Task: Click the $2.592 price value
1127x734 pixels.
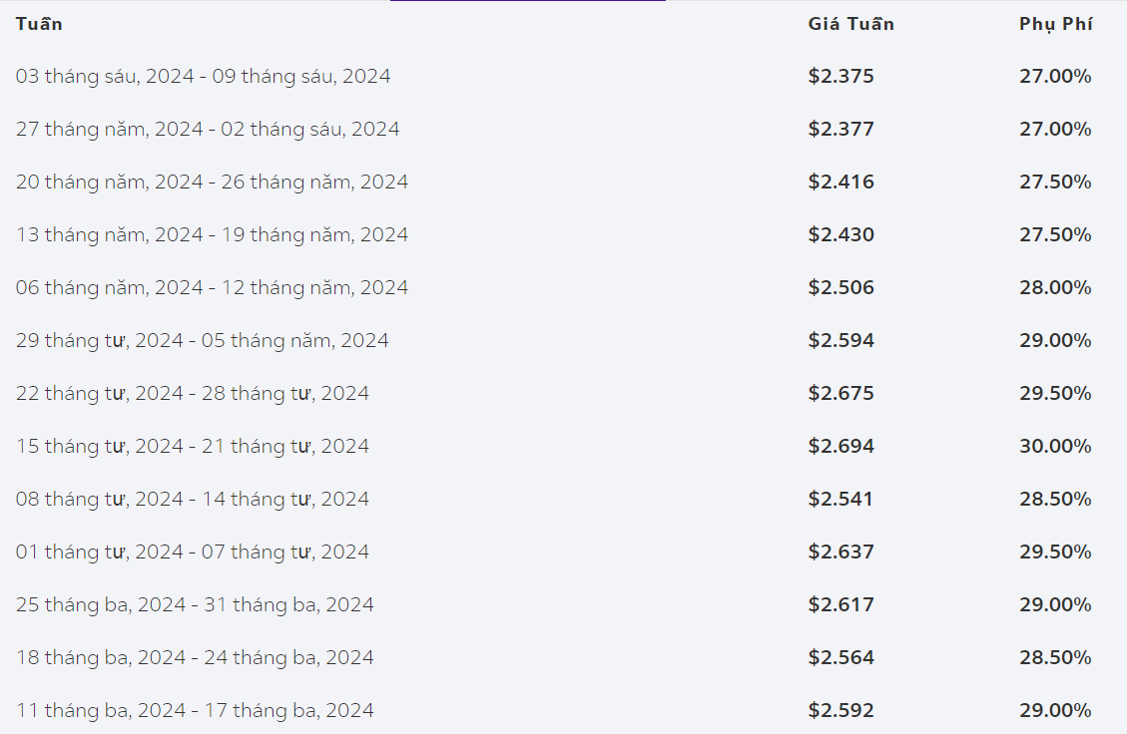Action: (841, 710)
